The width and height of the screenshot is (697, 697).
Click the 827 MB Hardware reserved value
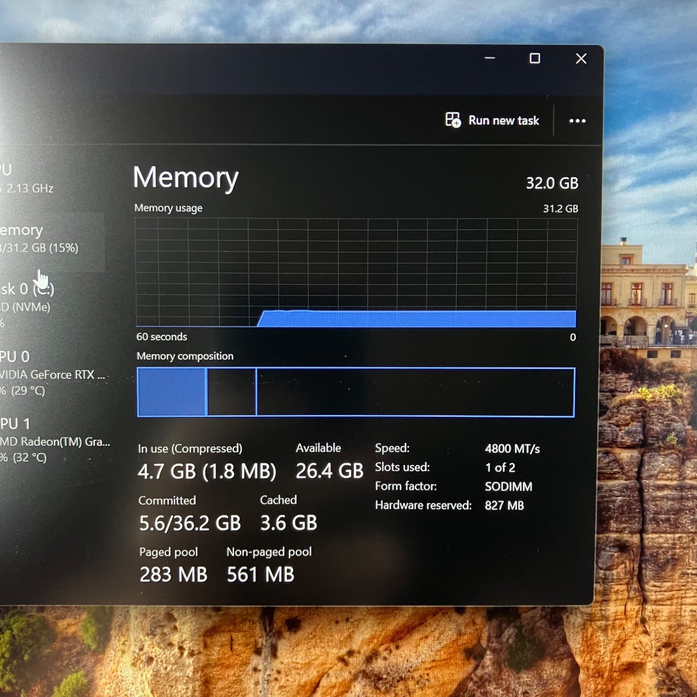point(504,506)
